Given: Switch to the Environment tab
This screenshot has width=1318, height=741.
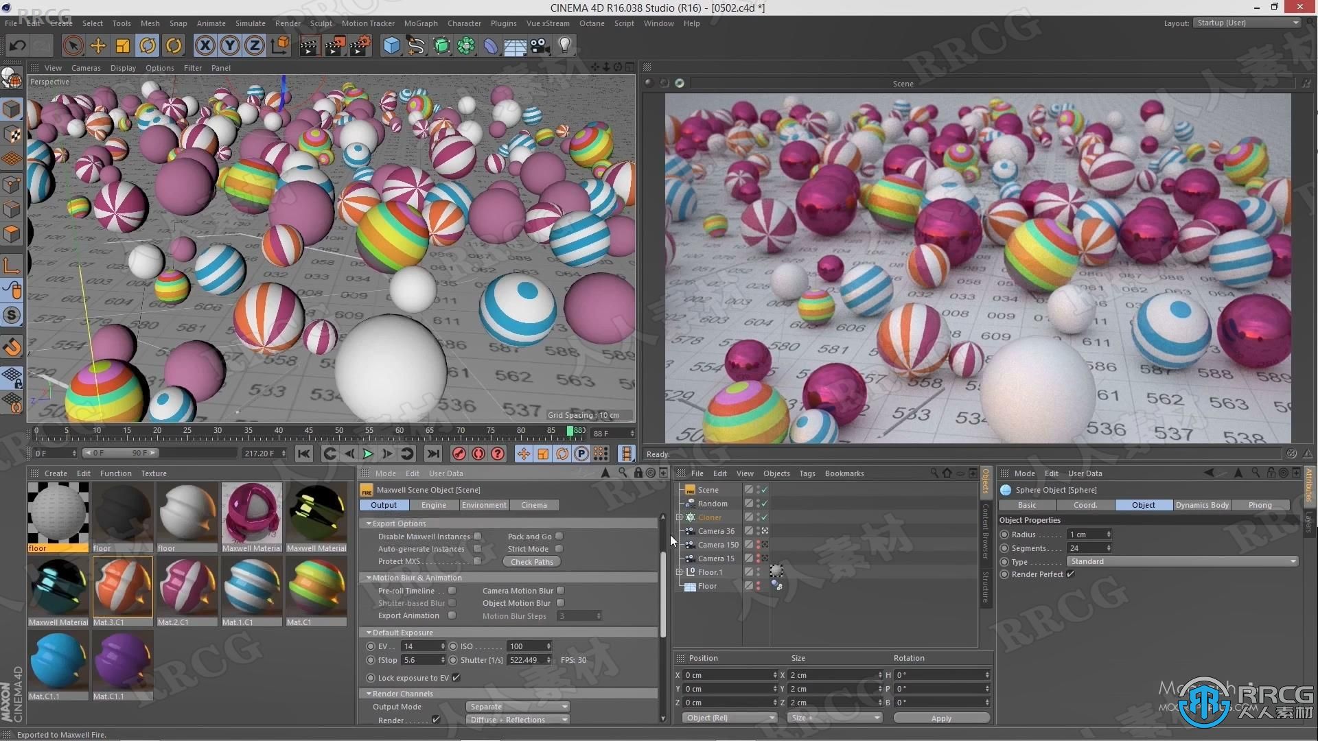Looking at the screenshot, I should pyautogui.click(x=484, y=505).
